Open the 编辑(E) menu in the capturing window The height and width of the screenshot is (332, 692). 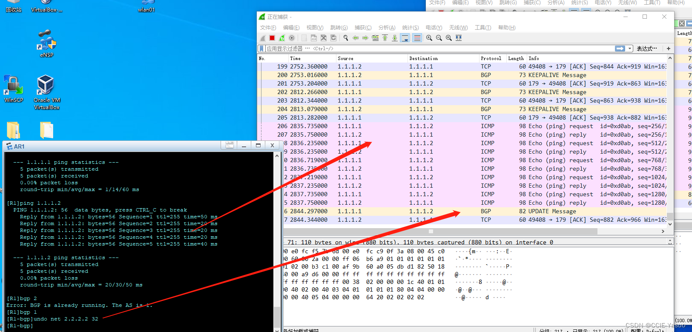pyautogui.click(x=291, y=28)
